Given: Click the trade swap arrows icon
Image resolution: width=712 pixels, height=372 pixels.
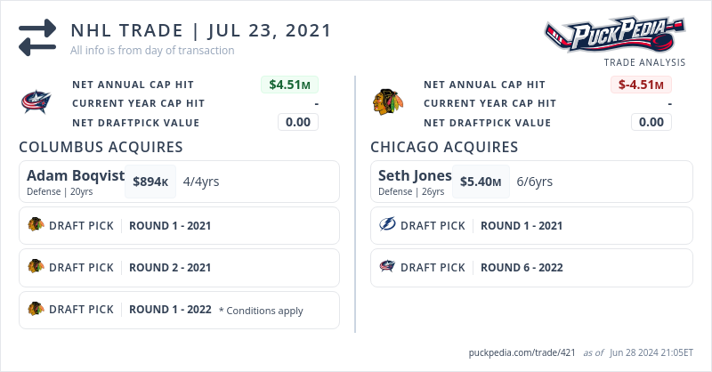Looking at the screenshot, I should pos(36,38).
